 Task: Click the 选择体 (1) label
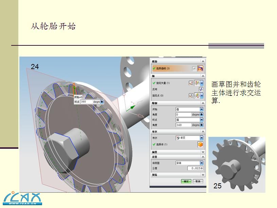click(x=162, y=145)
